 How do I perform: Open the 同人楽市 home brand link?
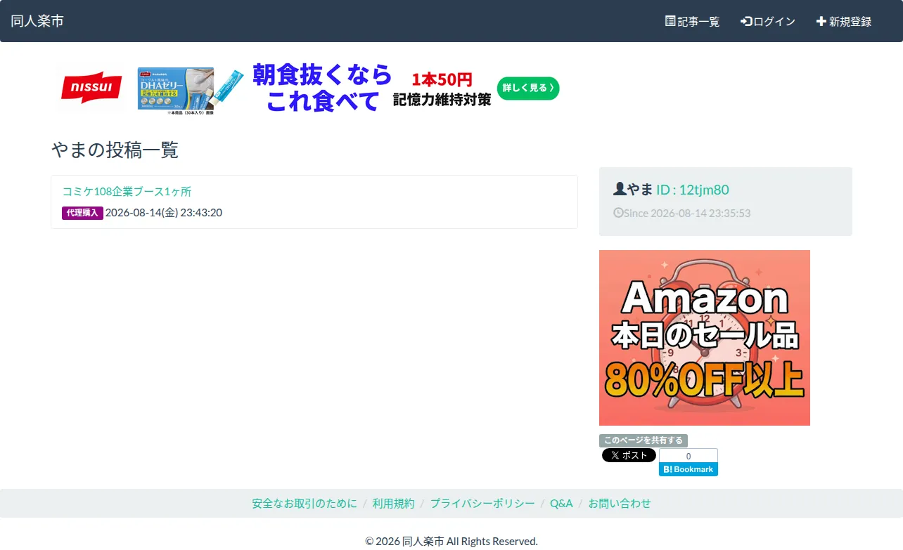coord(37,21)
